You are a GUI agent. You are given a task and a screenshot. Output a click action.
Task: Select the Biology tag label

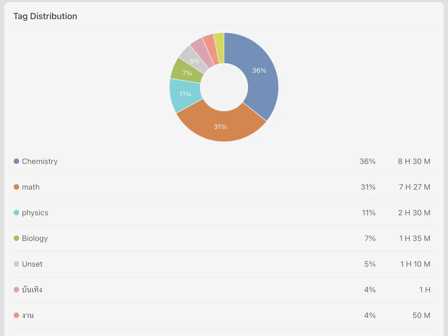(x=35, y=238)
